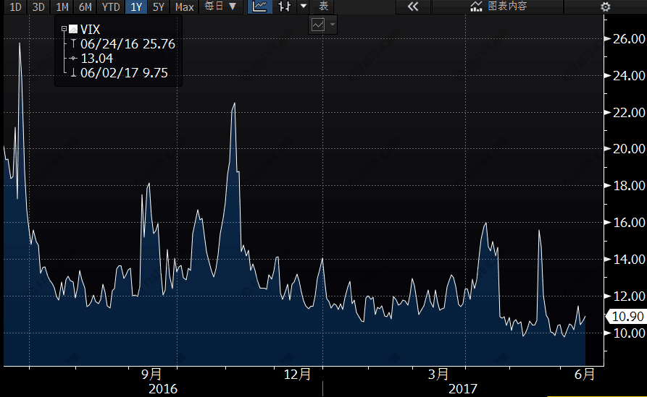Choose the YTD range tab
The height and width of the screenshot is (397, 647).
tap(111, 7)
